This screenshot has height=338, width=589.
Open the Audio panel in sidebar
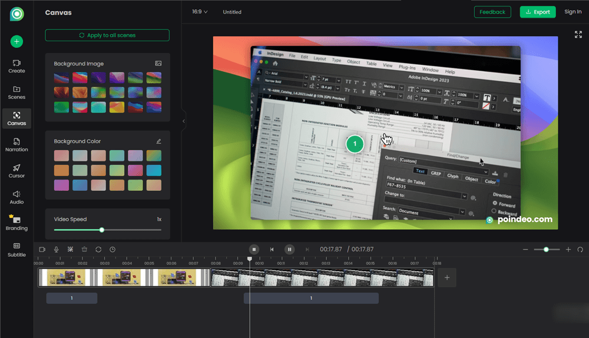(16, 197)
